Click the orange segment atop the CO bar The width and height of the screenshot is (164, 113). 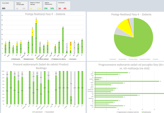click(70, 44)
